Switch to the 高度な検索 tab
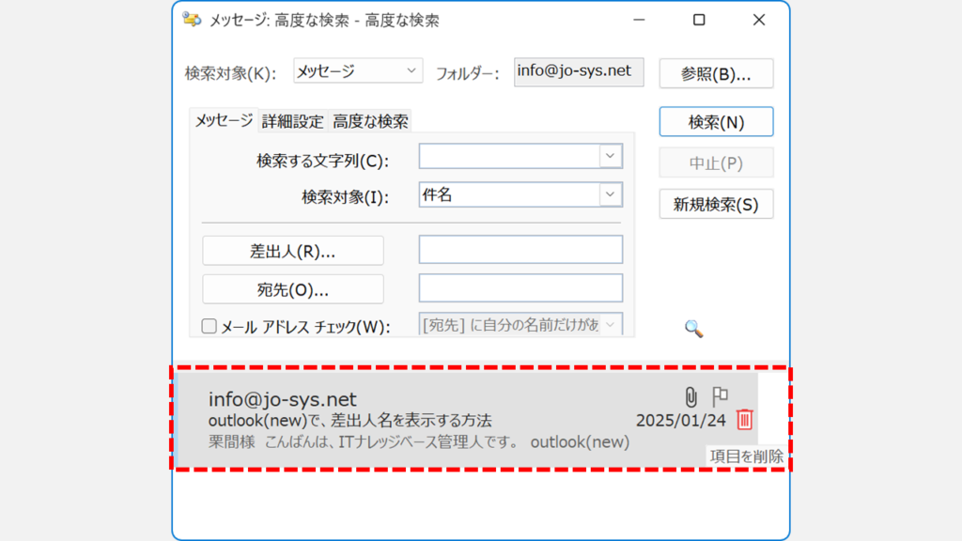Viewport: 962px width, 541px height. [370, 121]
